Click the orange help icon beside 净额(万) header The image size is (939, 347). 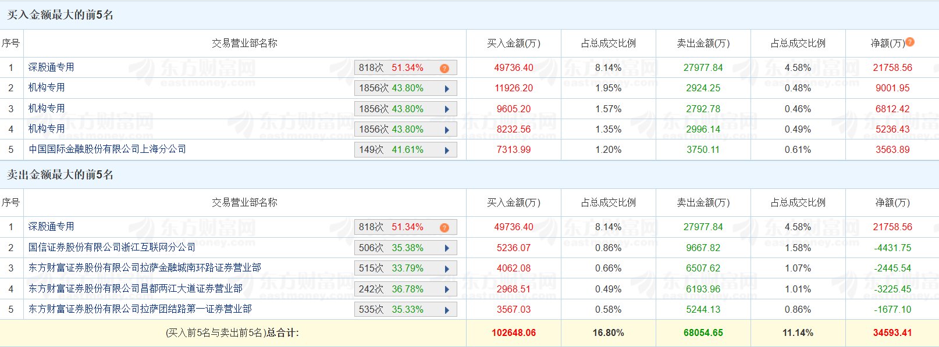[x=910, y=42]
